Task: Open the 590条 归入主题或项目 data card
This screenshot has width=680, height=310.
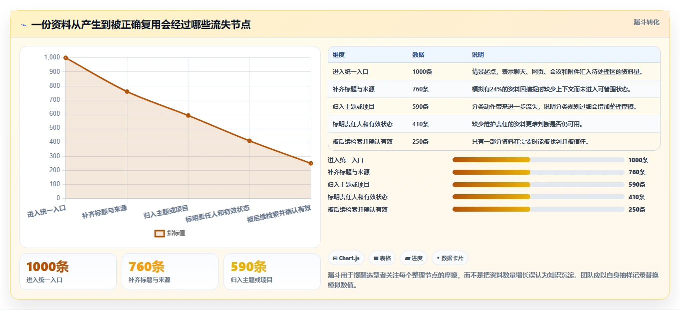Action: tap(272, 272)
